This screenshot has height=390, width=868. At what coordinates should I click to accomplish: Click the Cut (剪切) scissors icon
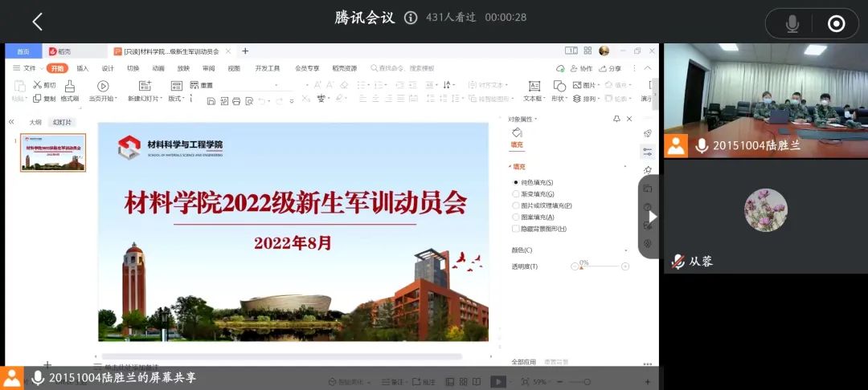point(38,84)
